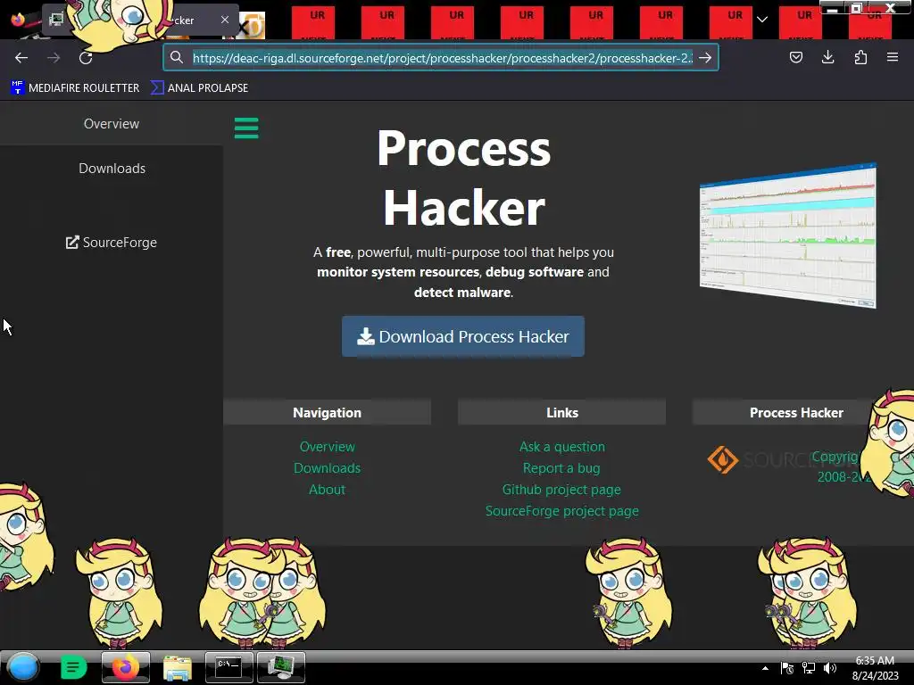The width and height of the screenshot is (914, 685).
Task: Click the Download Process Hacker button
Action: 463,336
